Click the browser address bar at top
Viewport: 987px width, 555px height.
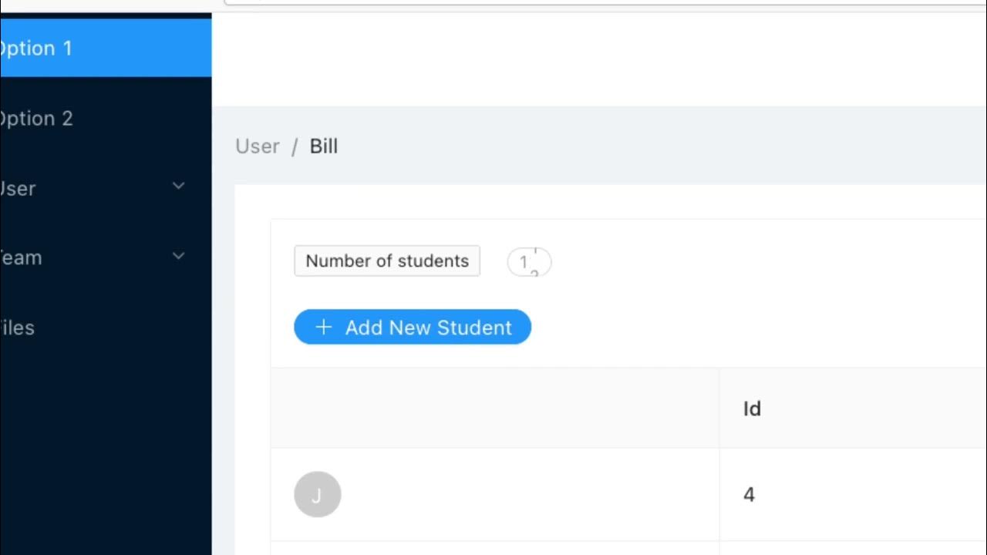click(601, 2)
